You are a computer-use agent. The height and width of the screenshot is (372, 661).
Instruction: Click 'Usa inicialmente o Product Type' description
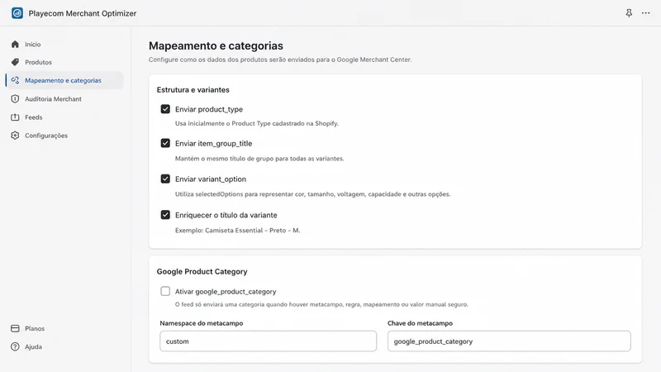[257, 123]
